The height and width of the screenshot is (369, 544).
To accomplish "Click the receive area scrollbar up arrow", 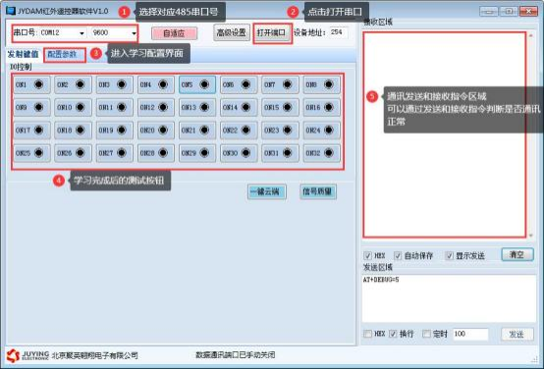I will coord(531,35).
